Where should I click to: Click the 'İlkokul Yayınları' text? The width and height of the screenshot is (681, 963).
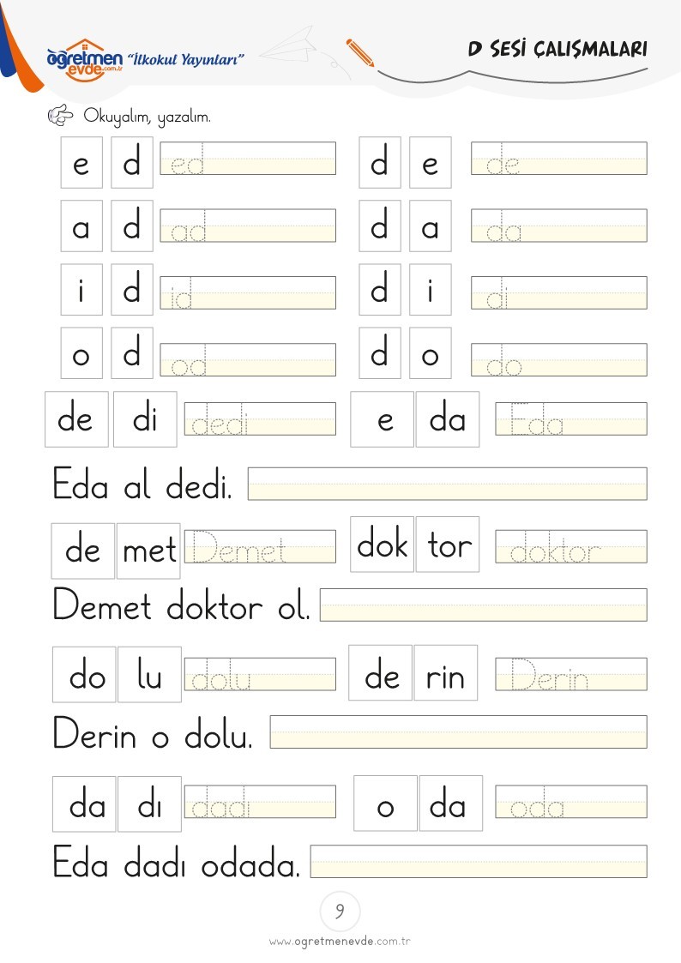click(x=185, y=59)
